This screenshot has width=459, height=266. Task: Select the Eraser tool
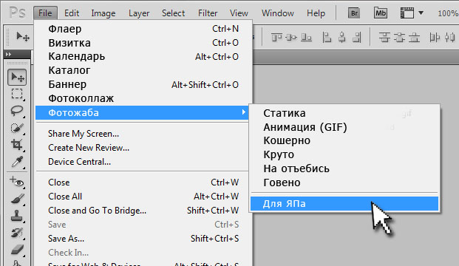click(17, 250)
